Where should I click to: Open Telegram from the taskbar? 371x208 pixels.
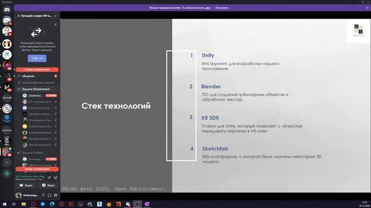tap(42, 204)
